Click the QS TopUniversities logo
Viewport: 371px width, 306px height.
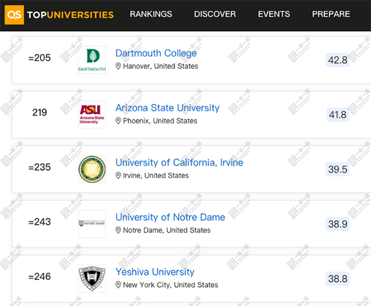[59, 15]
